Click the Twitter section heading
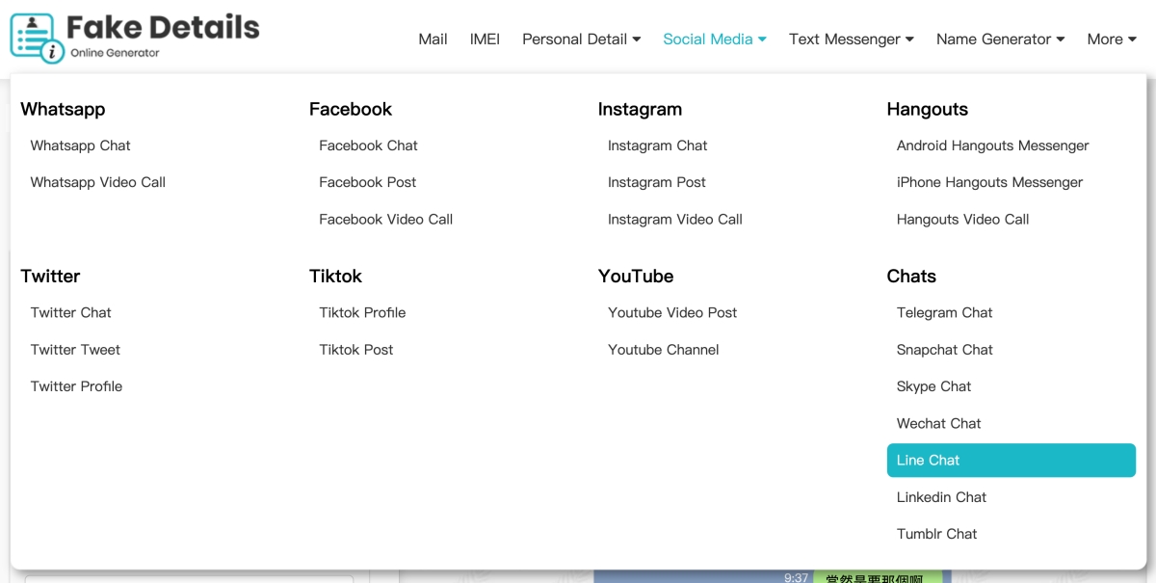 50,276
